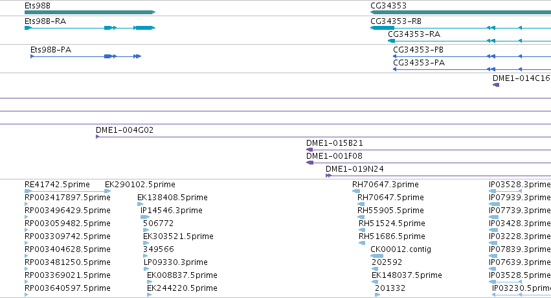The image size is (551, 298).
Task: Click the CG34353-PA label
Action: pos(419,63)
